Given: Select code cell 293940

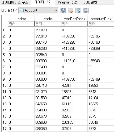Looking at the screenshot, I should (48, 36).
